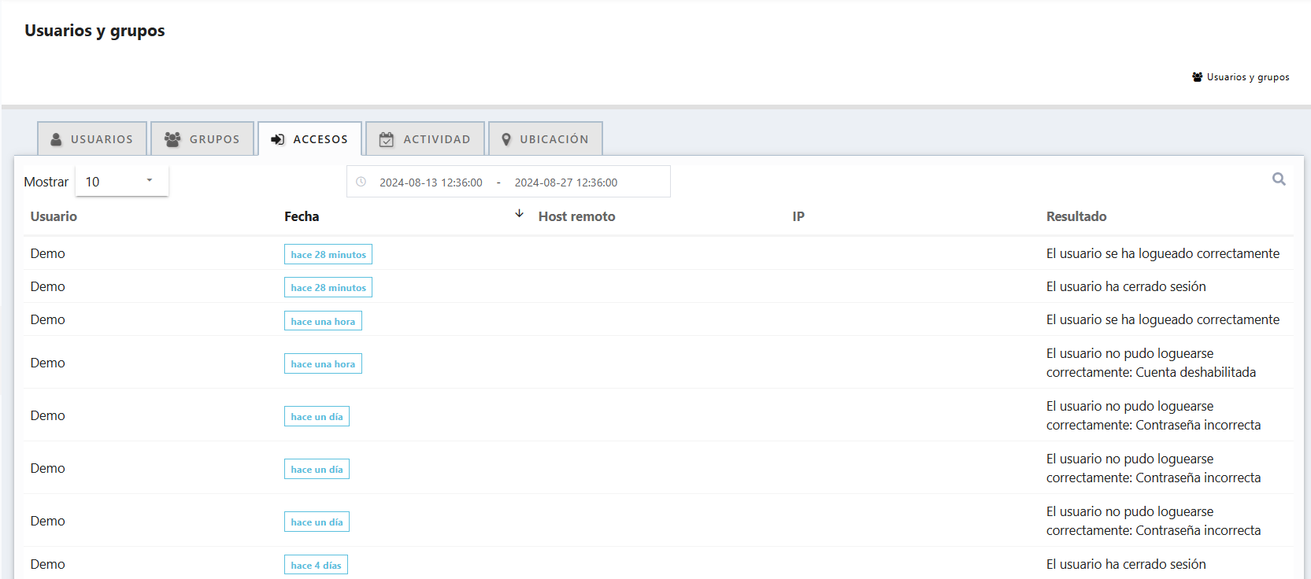Open the Mostrar rows dropdown

click(x=121, y=182)
